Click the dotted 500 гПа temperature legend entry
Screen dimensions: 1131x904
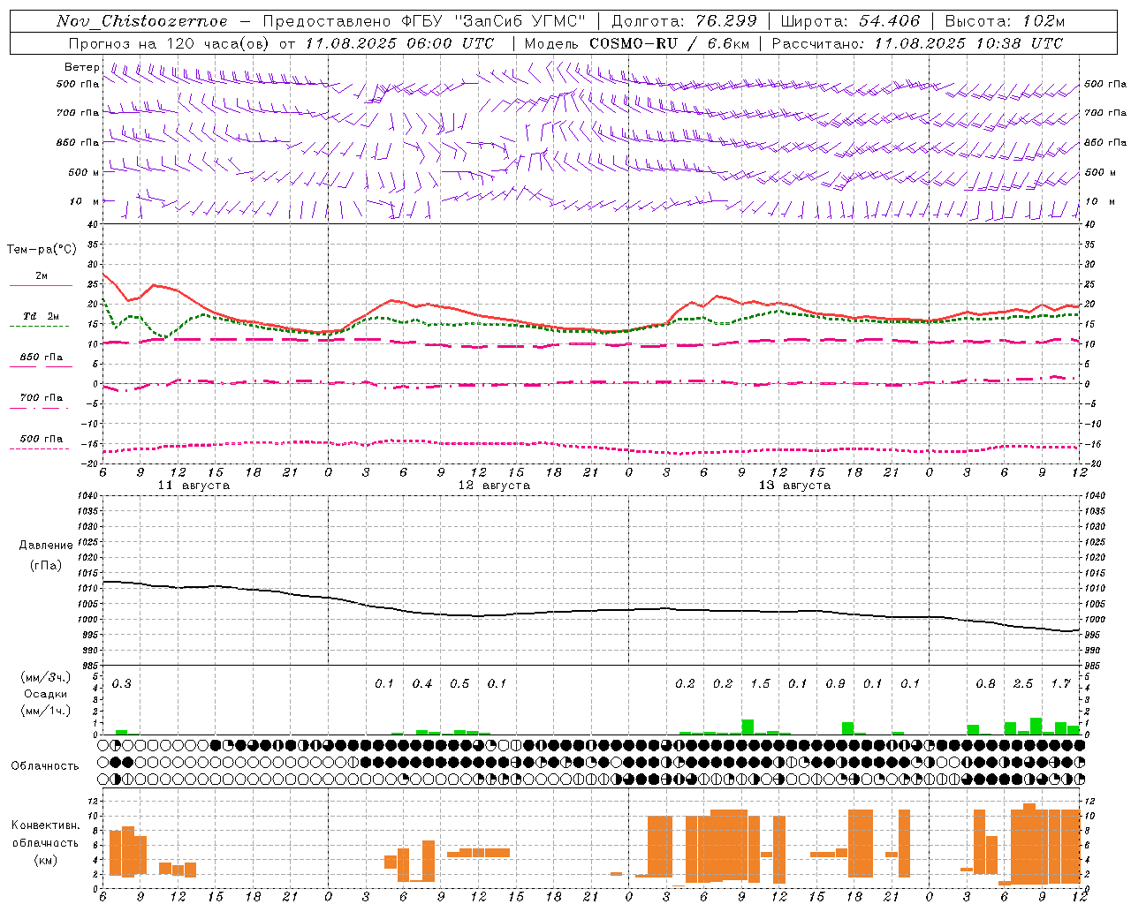click(x=41, y=442)
